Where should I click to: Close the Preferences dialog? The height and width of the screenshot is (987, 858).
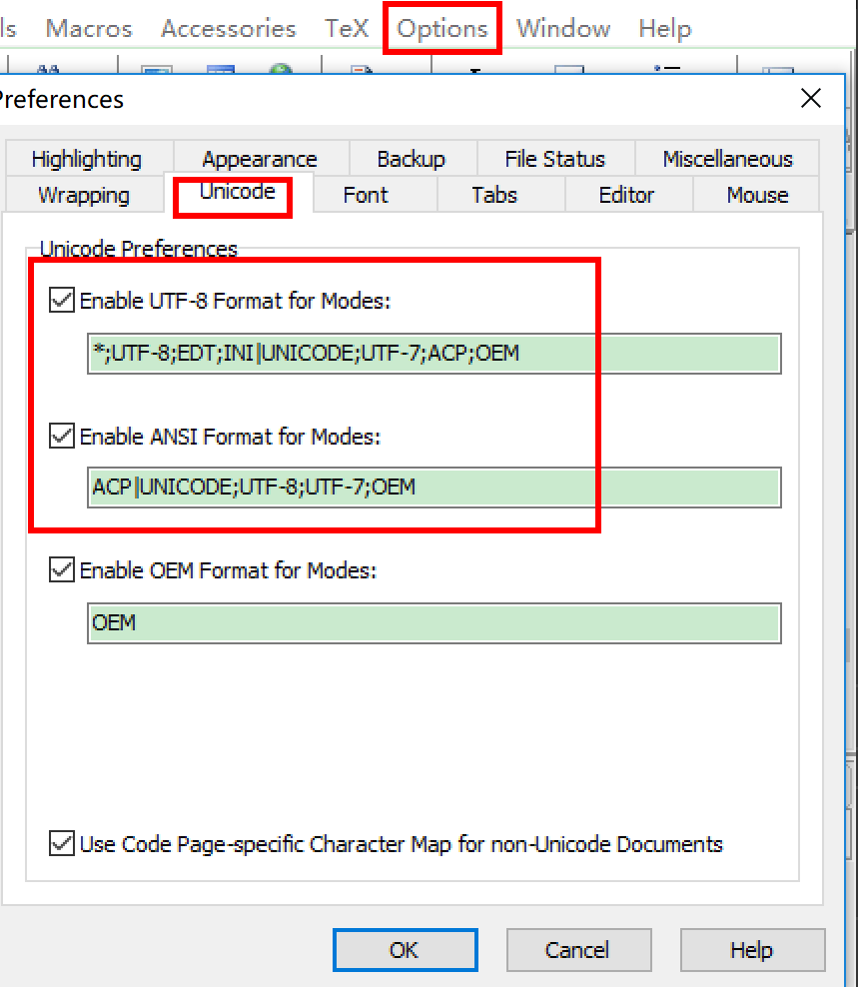click(811, 98)
